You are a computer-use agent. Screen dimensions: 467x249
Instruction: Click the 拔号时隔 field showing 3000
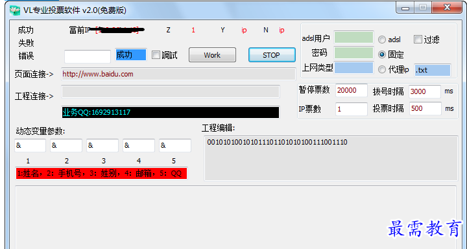coord(425,91)
